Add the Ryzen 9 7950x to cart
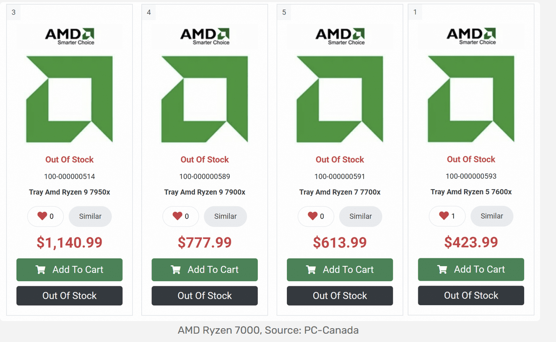 tap(70, 270)
